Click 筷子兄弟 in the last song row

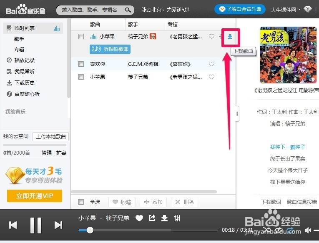tap(138, 77)
